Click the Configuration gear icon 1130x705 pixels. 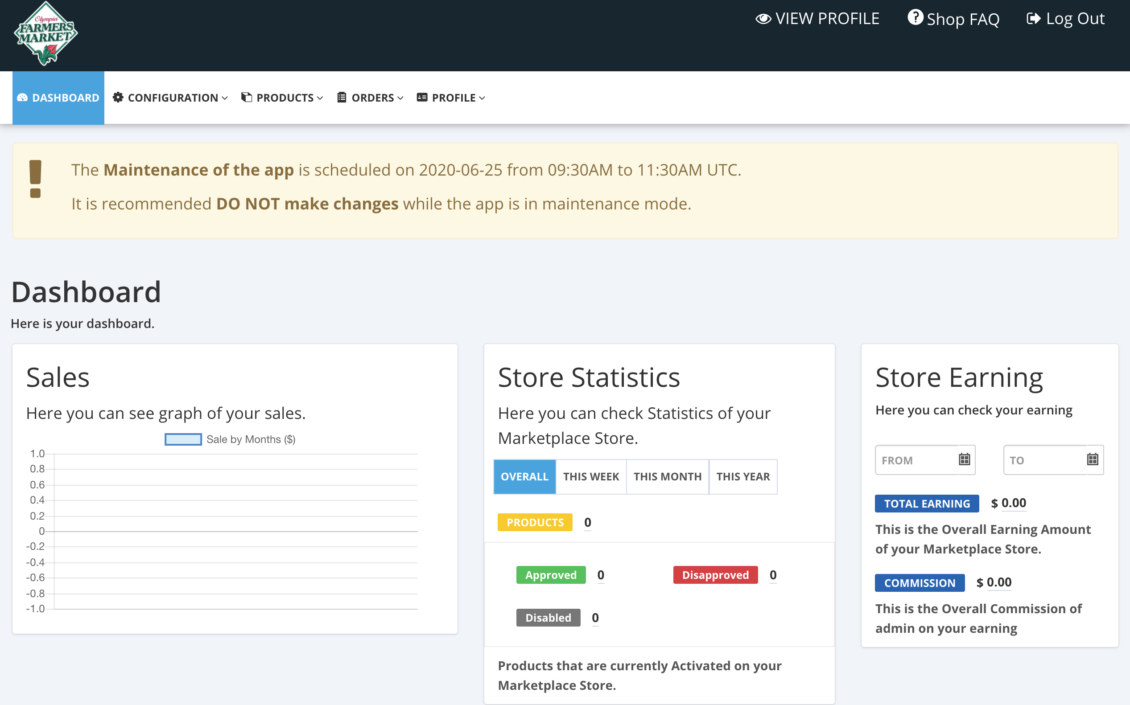118,98
